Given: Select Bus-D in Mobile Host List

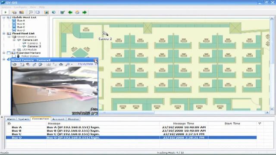Looking at the screenshot, I should (21, 30).
